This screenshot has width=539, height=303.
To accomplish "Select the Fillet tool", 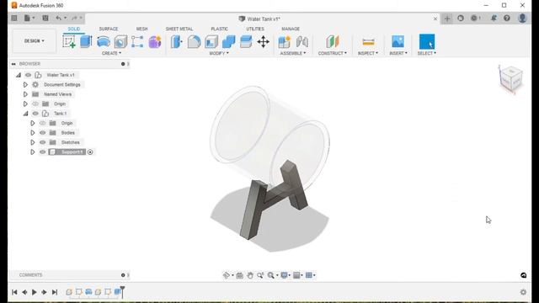I will pyautogui.click(x=194, y=41).
